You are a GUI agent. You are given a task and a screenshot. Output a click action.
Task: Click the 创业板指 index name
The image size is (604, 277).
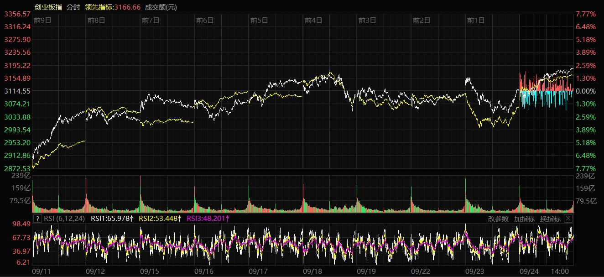point(48,7)
